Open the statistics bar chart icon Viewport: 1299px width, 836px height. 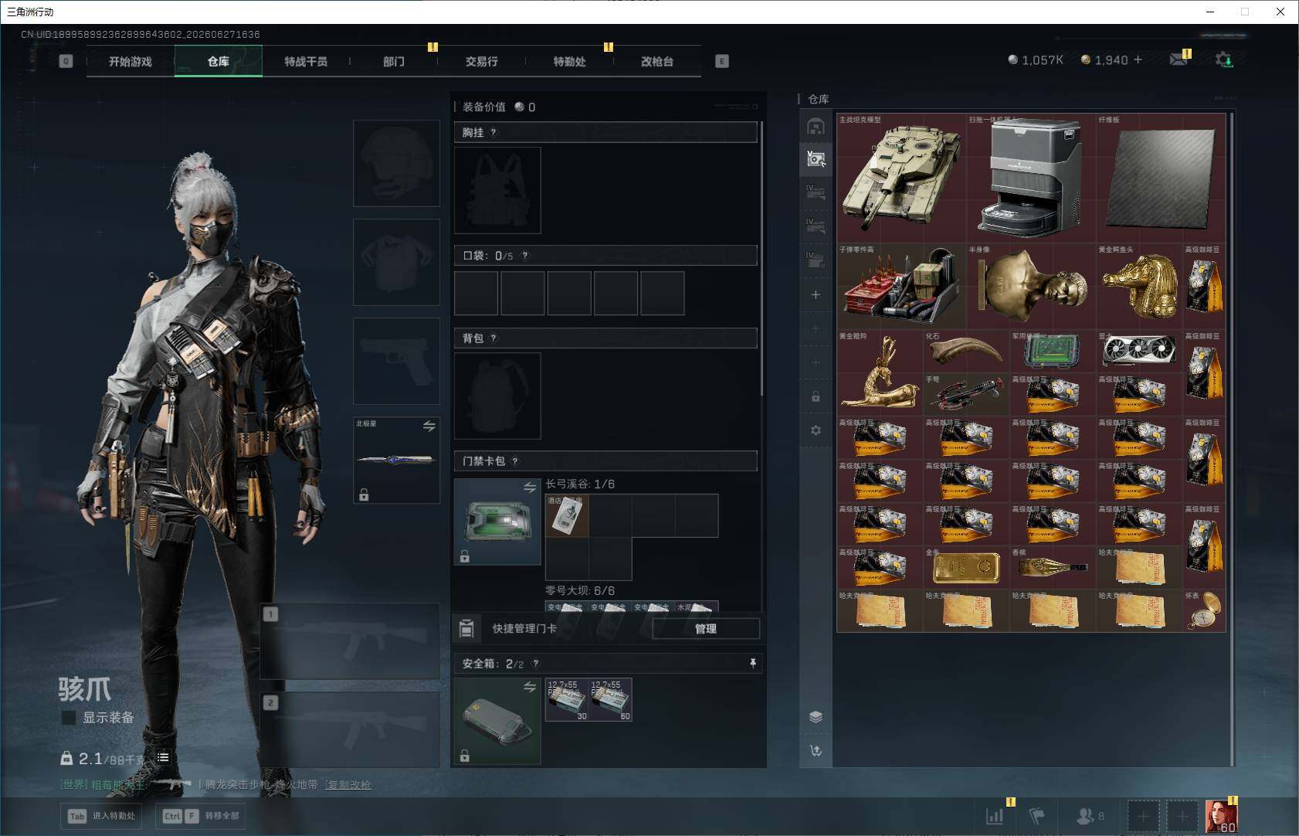(995, 816)
